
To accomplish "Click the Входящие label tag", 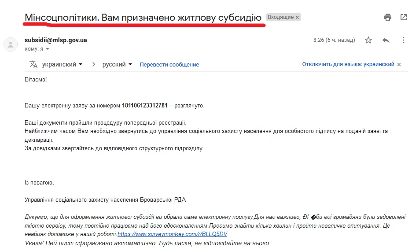I will (280, 18).
